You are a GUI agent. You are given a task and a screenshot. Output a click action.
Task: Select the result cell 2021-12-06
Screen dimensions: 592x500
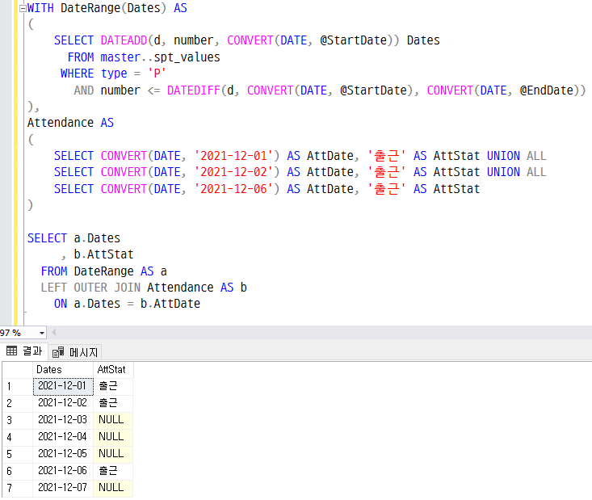point(63,471)
